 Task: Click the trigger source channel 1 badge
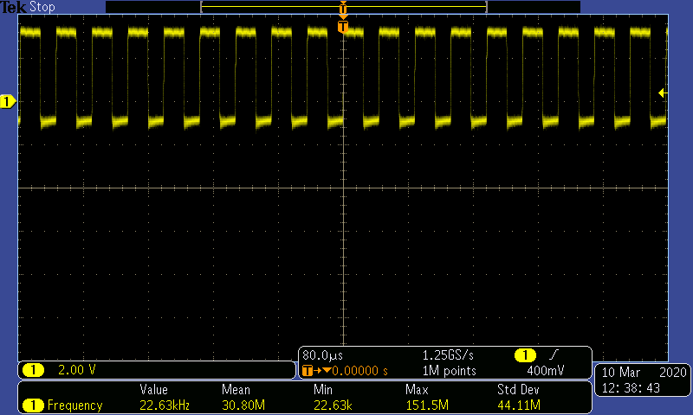(526, 355)
